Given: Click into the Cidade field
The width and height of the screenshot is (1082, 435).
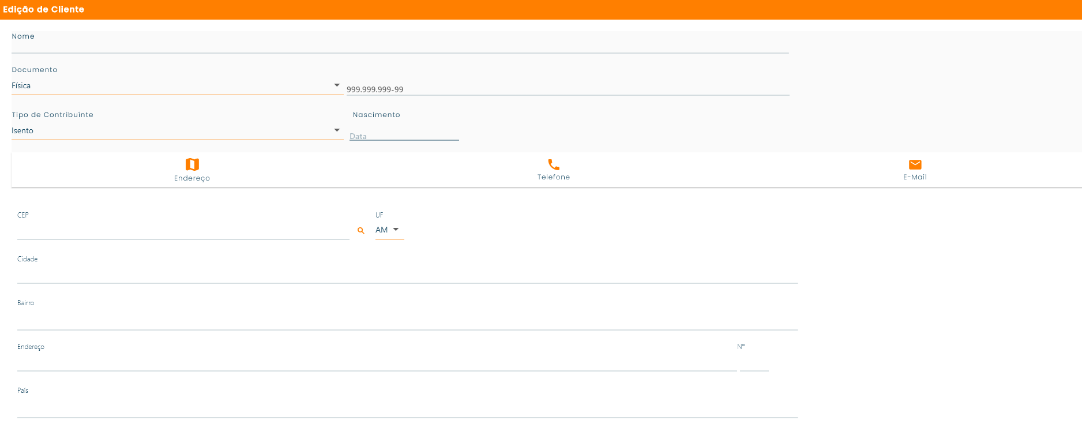Looking at the screenshot, I should click(407, 275).
